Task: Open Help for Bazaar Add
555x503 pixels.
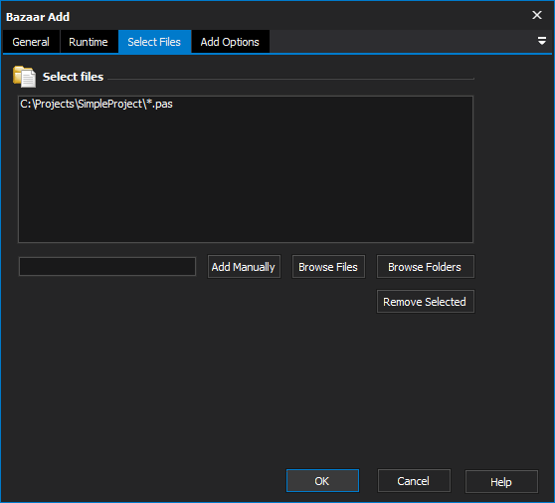Action: (x=501, y=482)
